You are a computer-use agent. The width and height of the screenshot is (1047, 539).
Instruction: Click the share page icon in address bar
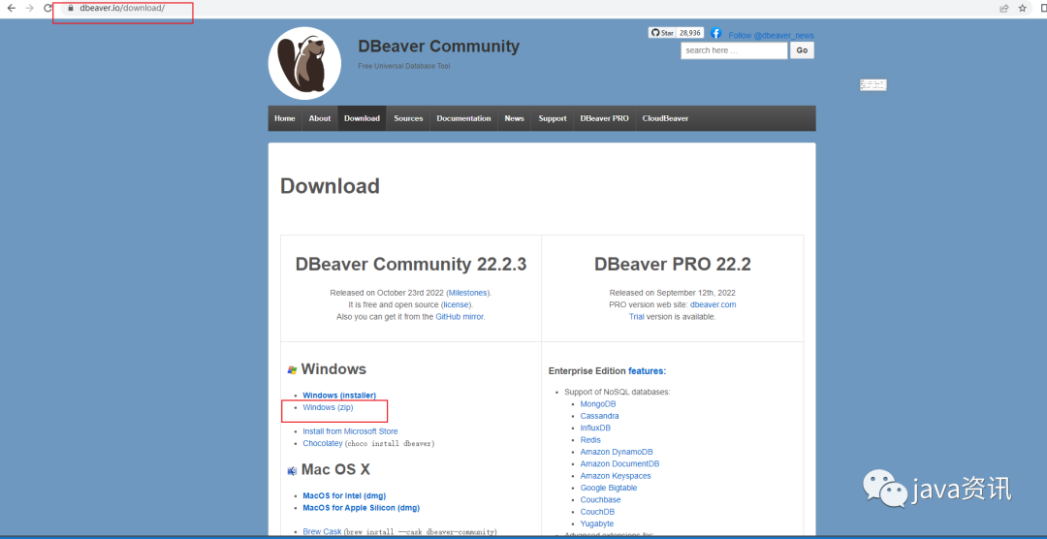(x=1003, y=8)
